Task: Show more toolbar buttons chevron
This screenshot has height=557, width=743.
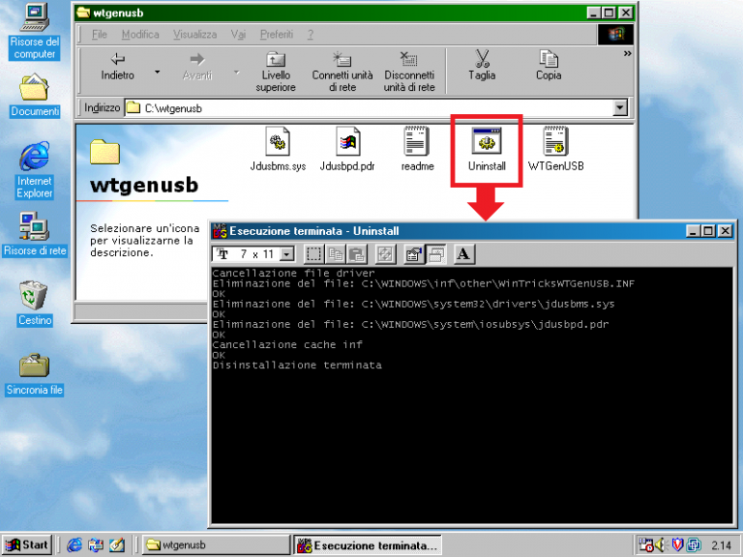Action: [627, 54]
